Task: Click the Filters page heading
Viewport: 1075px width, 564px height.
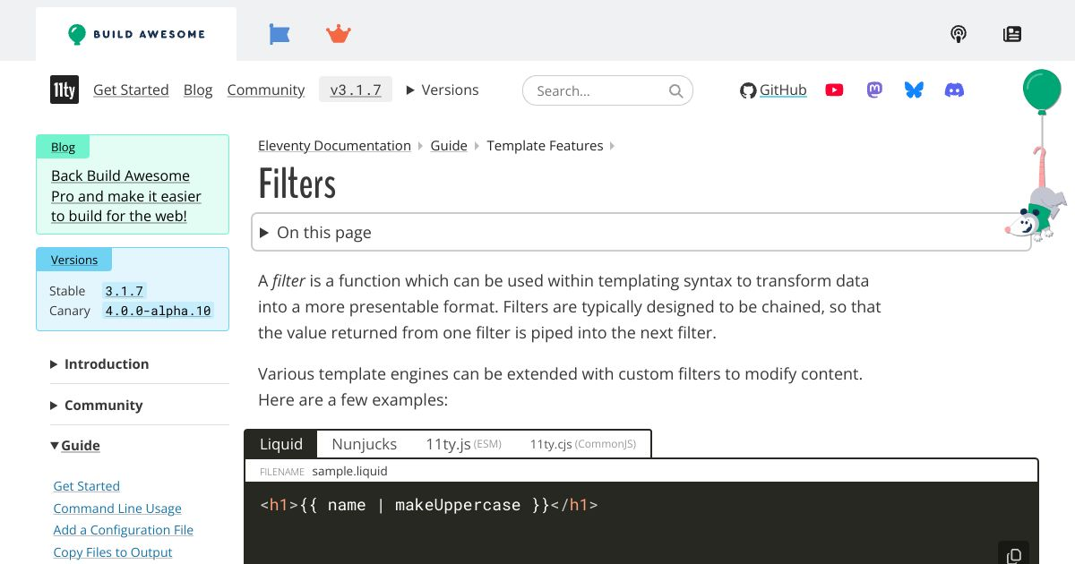Action: [297, 184]
